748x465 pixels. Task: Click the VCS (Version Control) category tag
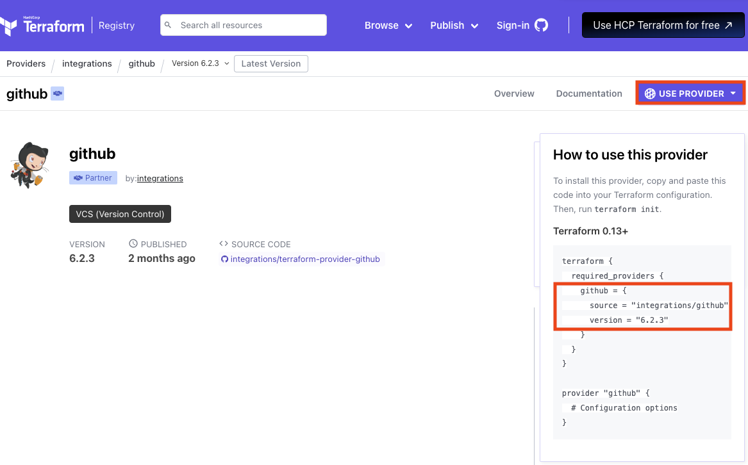(x=121, y=214)
